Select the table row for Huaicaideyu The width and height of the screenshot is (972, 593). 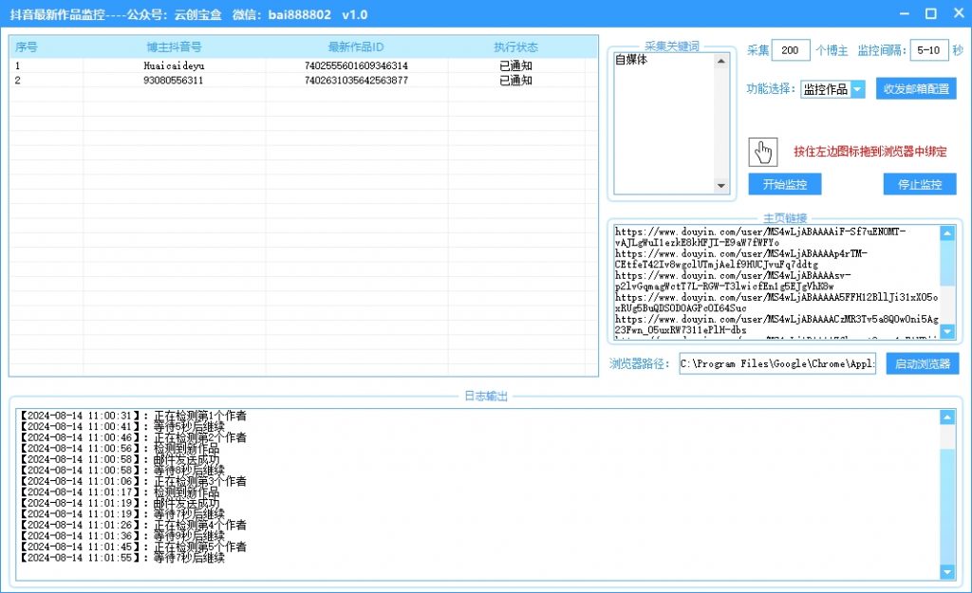click(x=174, y=66)
